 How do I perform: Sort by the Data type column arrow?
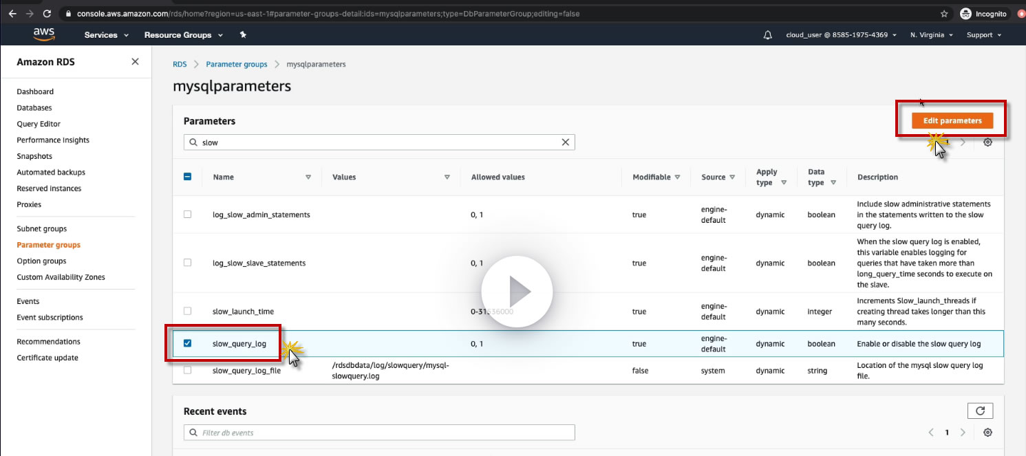[x=833, y=182]
